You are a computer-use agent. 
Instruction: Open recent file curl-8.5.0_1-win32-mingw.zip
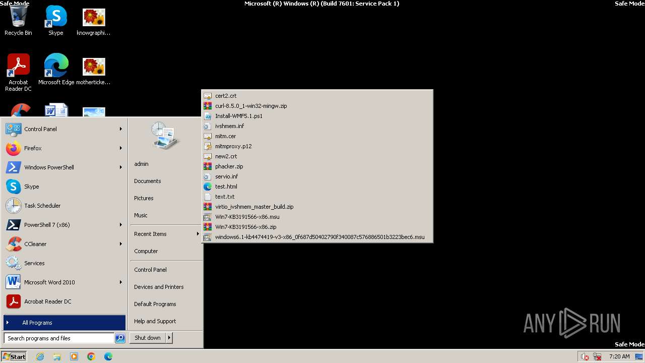point(317,106)
